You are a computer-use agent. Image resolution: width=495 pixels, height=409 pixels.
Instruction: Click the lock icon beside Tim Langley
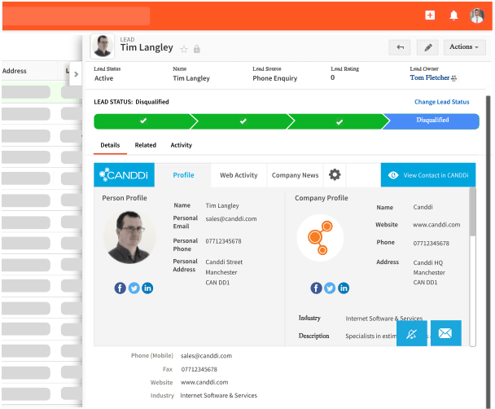197,49
